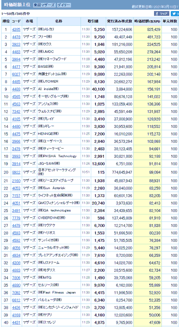Viewport: 179px width, 327px height.
Task: Open stock code 4478 link for フリー
Action: [16, 37]
